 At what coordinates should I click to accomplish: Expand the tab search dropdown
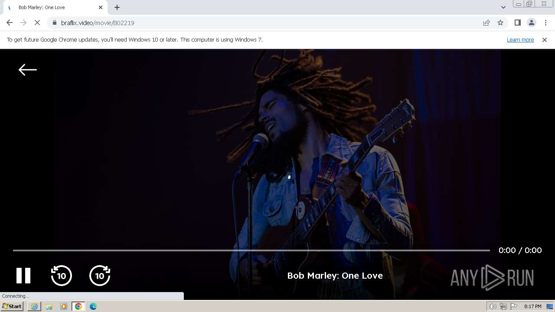pyautogui.click(x=503, y=7)
